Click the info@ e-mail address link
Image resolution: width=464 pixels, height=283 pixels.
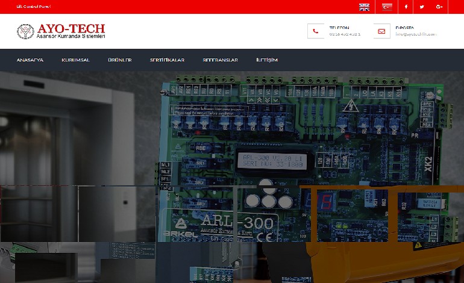(416, 34)
